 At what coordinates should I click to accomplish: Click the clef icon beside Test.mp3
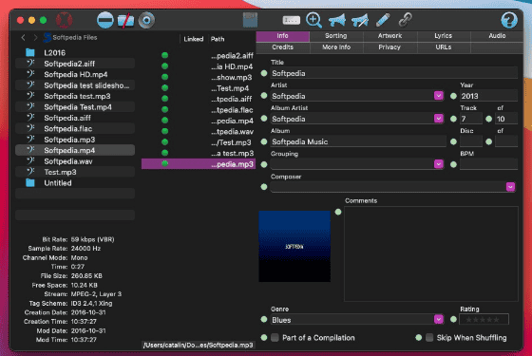tap(30, 172)
